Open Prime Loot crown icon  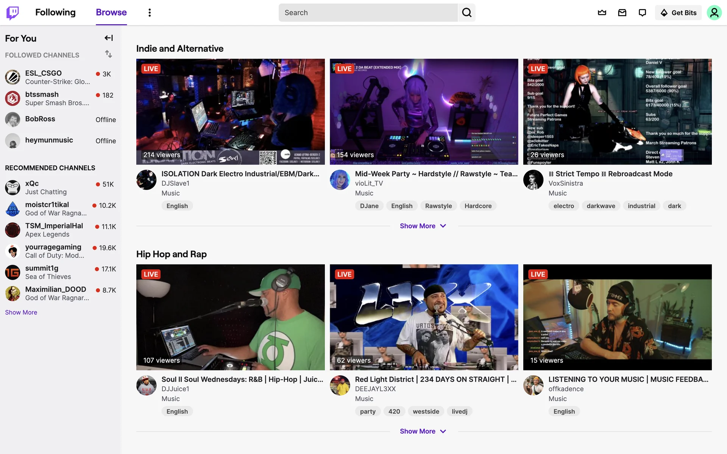pyautogui.click(x=602, y=12)
